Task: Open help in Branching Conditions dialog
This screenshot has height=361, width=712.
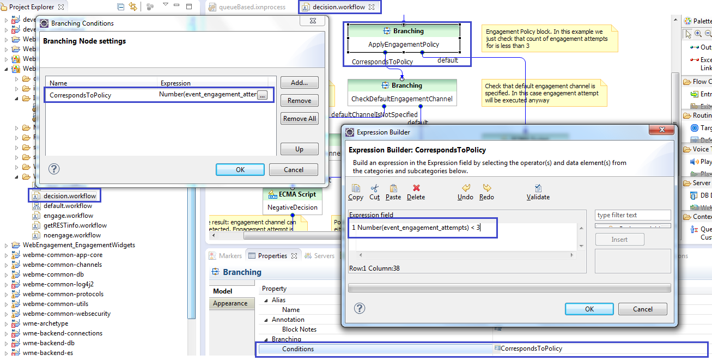Action: point(54,169)
